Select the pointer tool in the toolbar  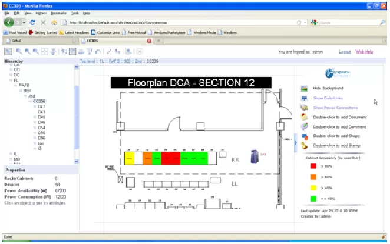tap(8, 52)
